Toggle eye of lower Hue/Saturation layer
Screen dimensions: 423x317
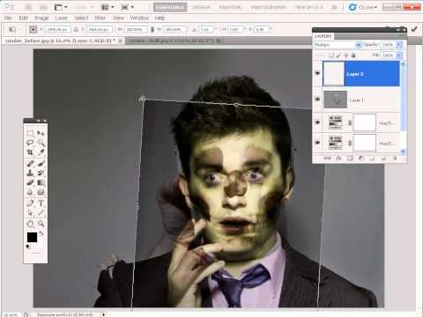pyautogui.click(x=317, y=143)
